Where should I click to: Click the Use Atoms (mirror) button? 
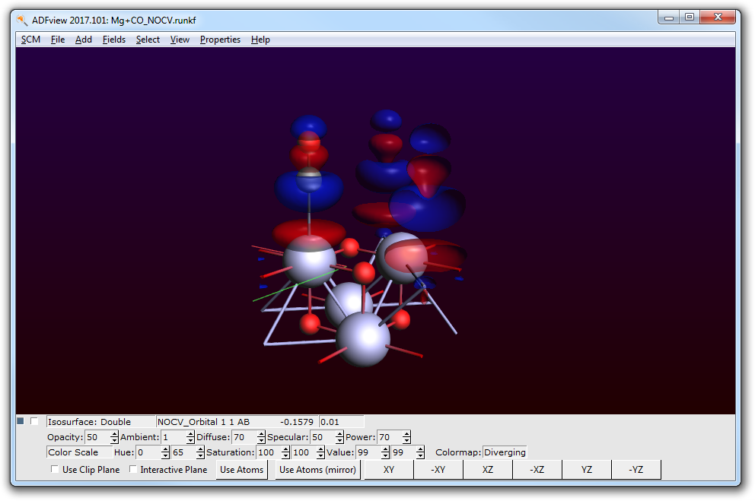[318, 469]
